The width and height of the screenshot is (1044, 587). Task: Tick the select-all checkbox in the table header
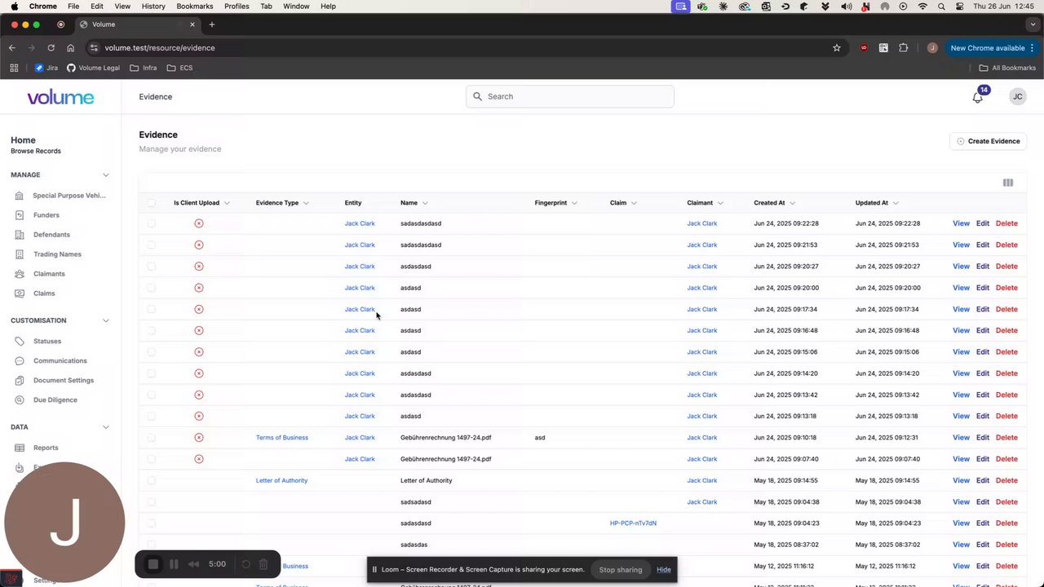151,203
